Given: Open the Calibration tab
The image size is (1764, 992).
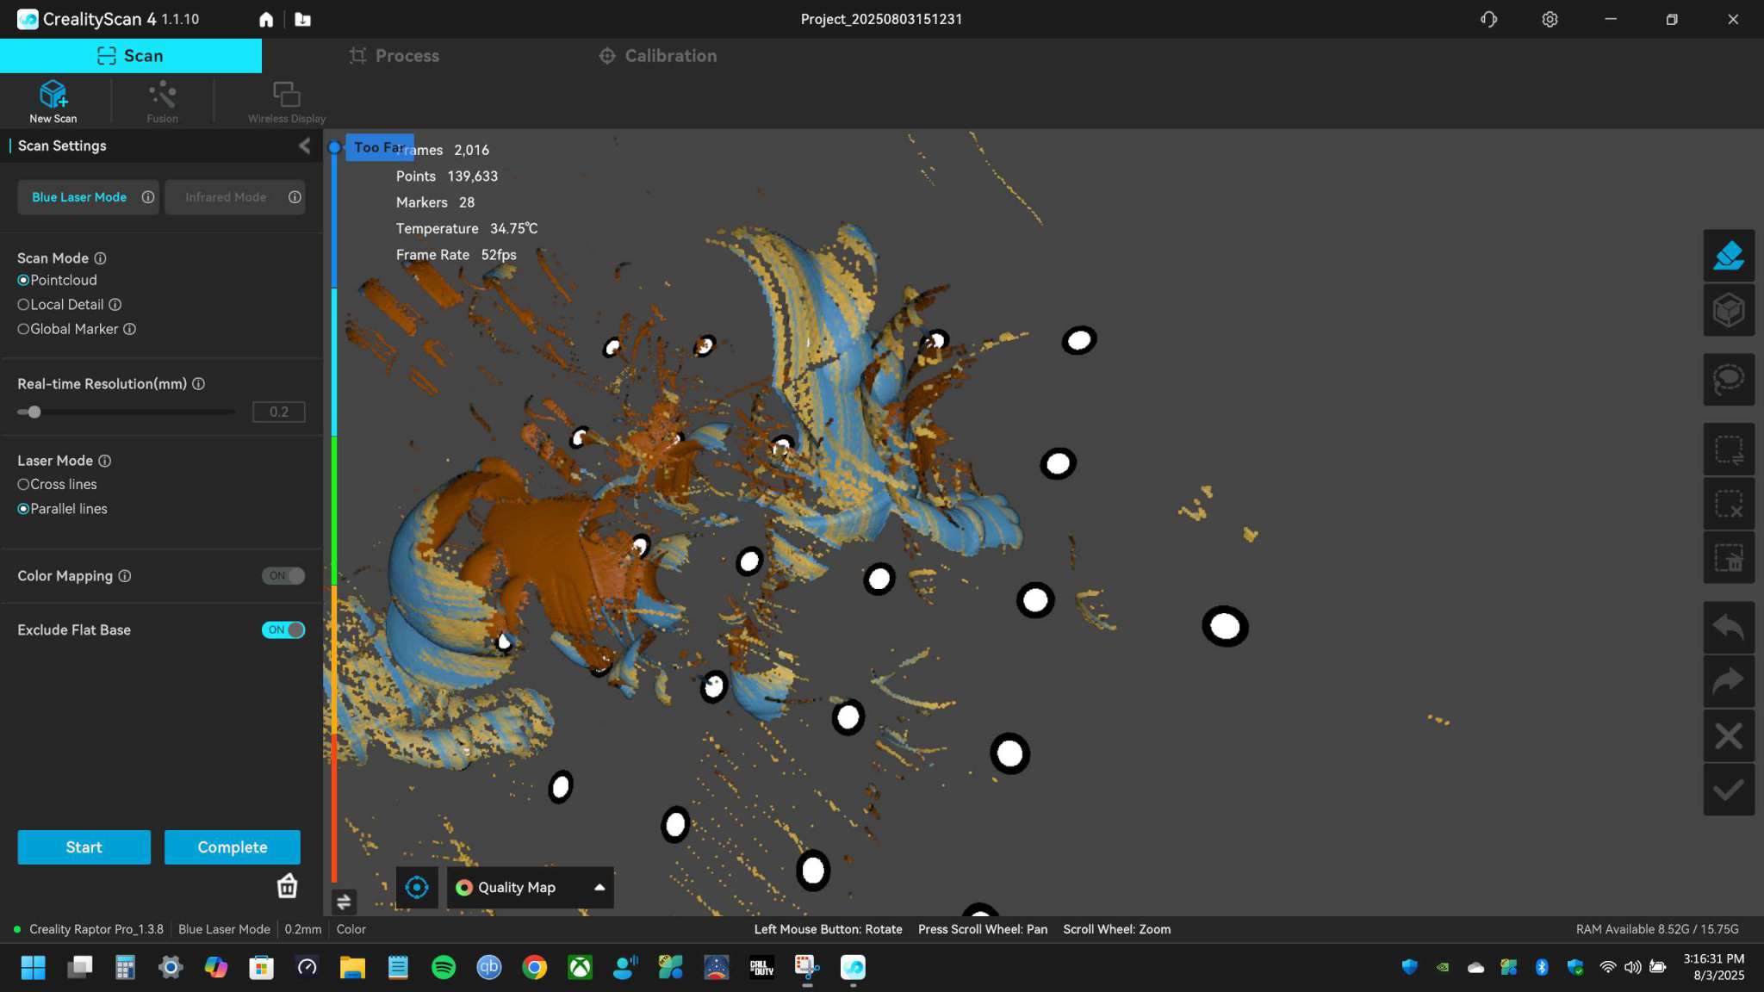Looking at the screenshot, I should (x=658, y=56).
